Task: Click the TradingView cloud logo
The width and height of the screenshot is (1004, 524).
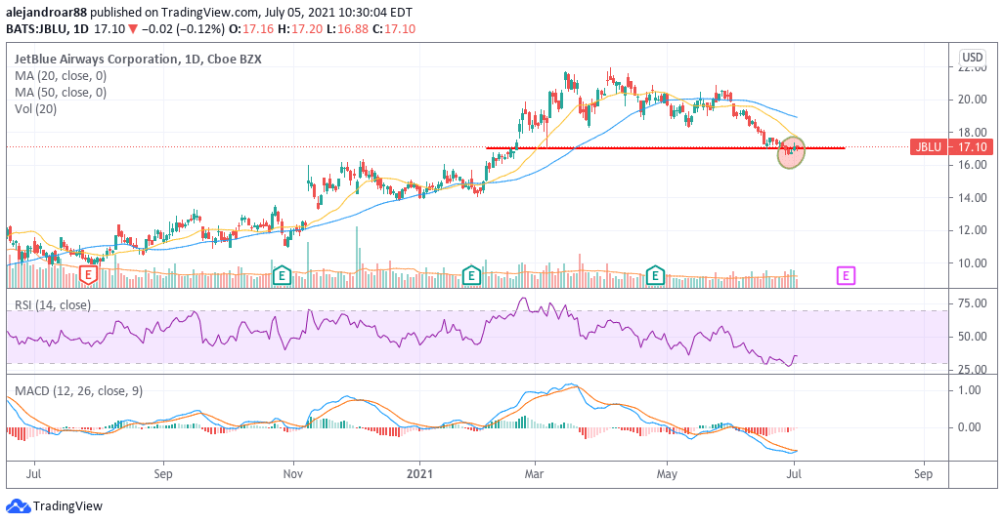Action: pos(18,506)
